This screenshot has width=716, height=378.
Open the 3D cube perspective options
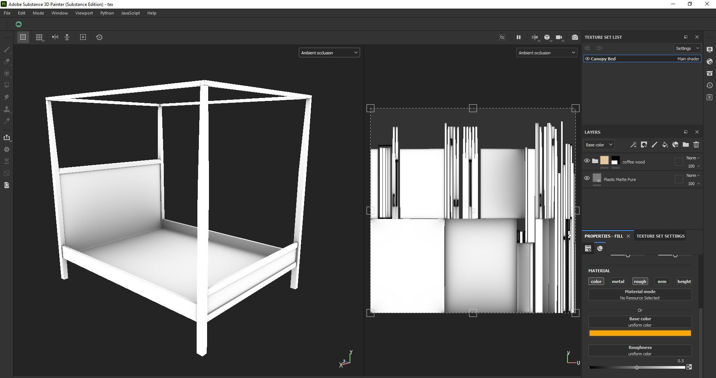(547, 37)
